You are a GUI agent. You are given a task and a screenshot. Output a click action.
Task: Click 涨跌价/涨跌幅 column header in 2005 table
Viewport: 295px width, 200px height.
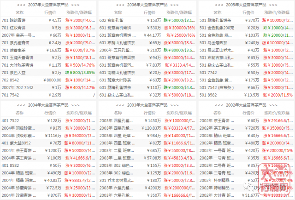tap(277, 12)
